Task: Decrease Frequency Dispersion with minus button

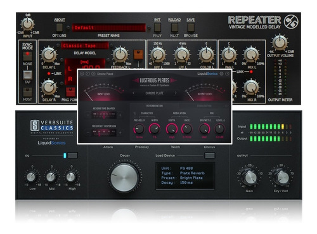Action: click(88, 133)
